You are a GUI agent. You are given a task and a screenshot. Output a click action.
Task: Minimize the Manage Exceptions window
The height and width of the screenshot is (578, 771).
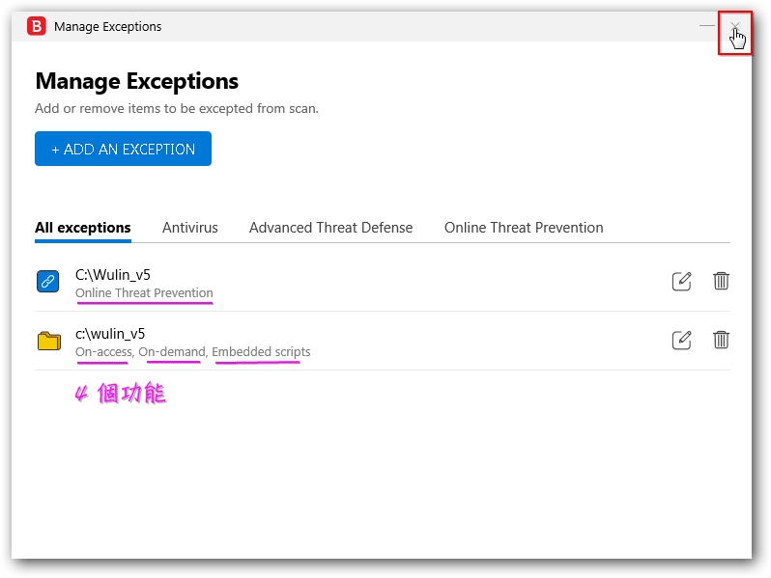coord(706,26)
